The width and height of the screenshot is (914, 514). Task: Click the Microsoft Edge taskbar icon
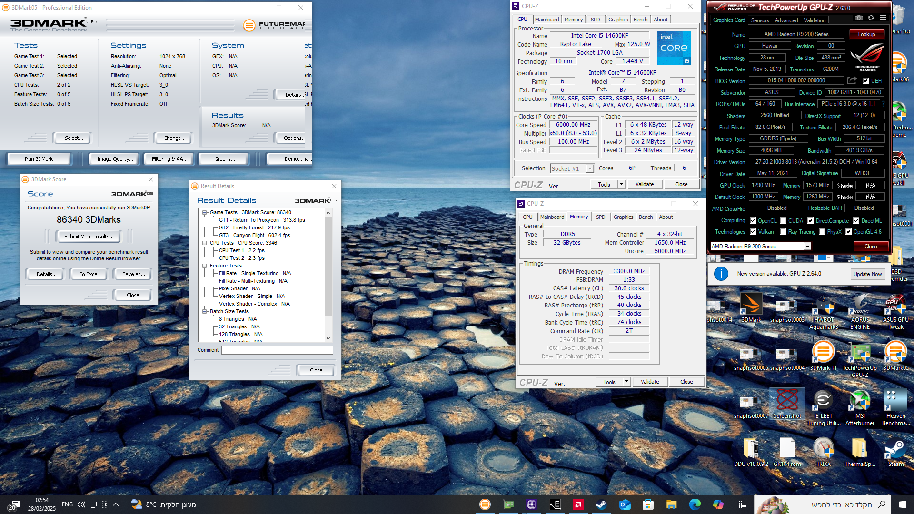click(x=695, y=504)
